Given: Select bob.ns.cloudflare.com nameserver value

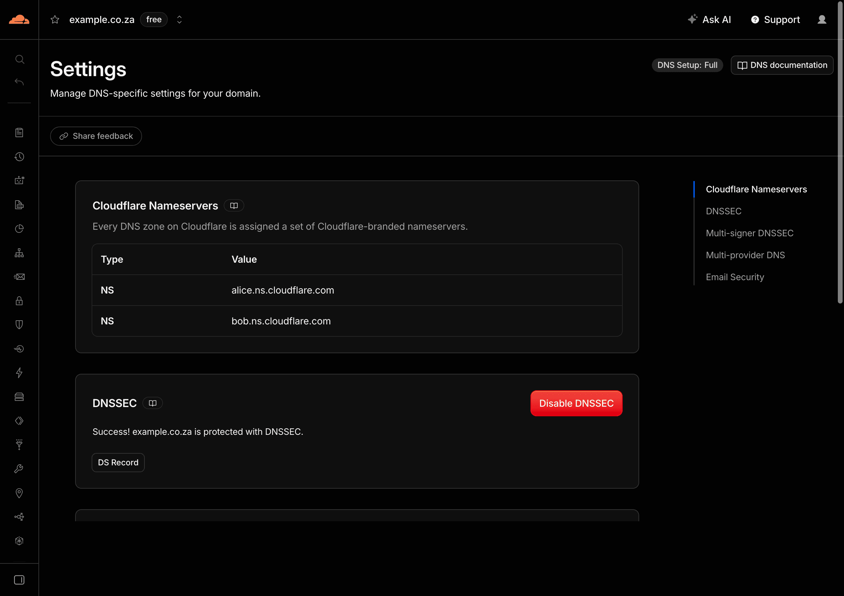Looking at the screenshot, I should tap(281, 321).
